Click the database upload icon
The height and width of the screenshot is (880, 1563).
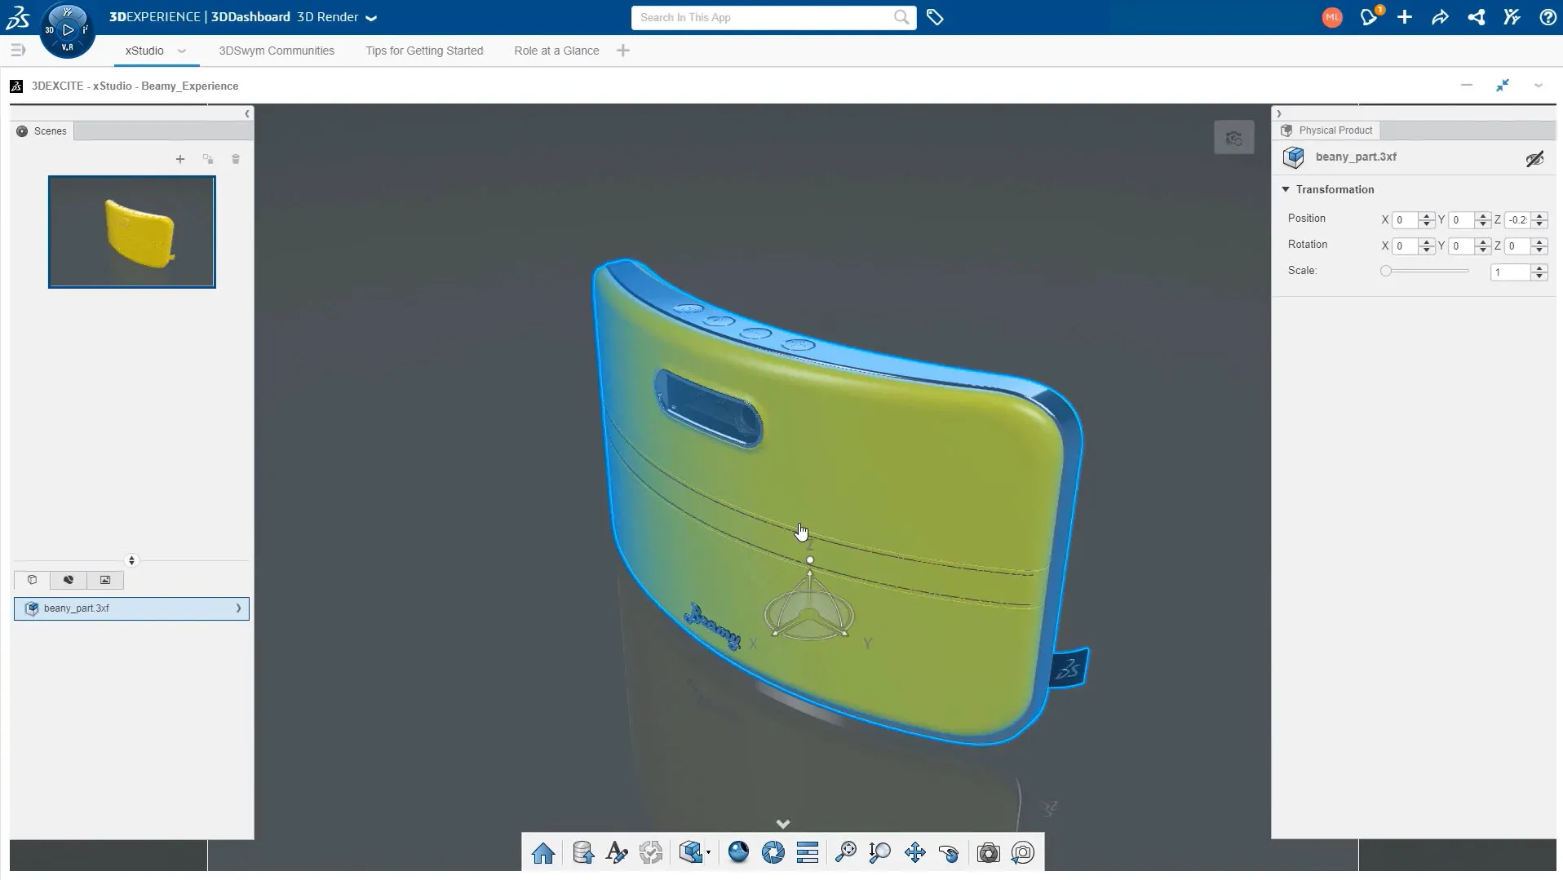click(x=582, y=853)
